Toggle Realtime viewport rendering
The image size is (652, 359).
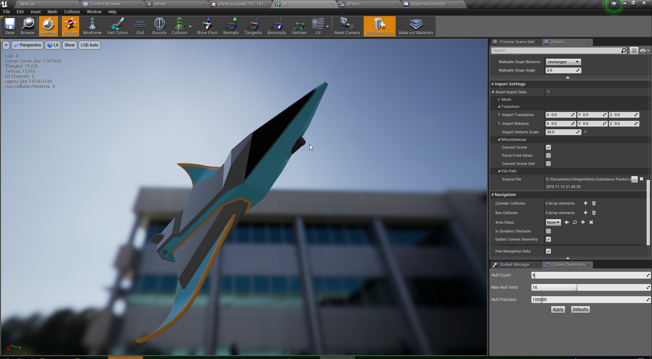coord(48,26)
